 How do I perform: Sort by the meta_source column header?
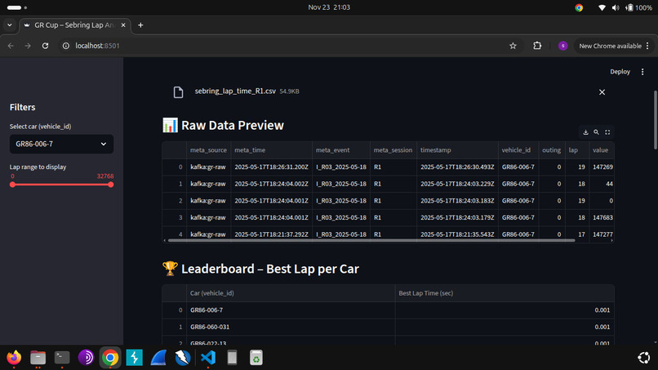208,150
